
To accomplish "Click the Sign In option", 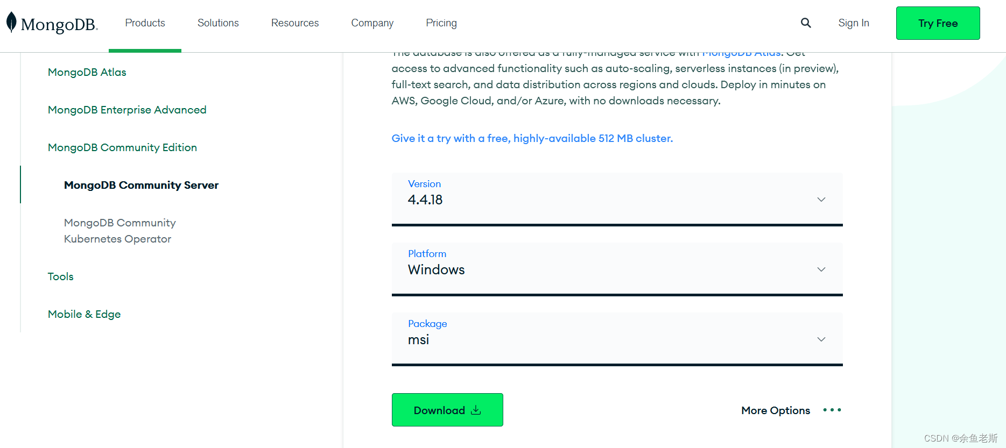I will [853, 23].
